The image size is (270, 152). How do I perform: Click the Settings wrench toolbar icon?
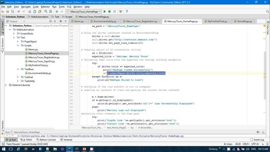pyautogui.click(x=121, y=11)
